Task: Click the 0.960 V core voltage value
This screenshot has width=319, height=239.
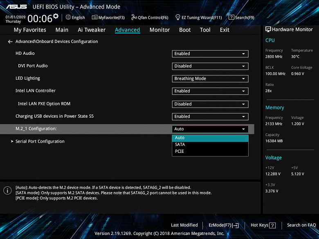Action: (297, 74)
